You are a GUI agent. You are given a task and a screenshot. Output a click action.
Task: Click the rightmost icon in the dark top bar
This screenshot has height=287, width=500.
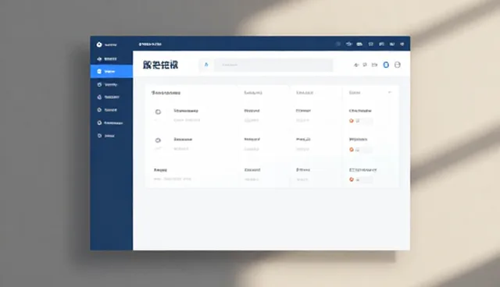pyautogui.click(x=402, y=44)
